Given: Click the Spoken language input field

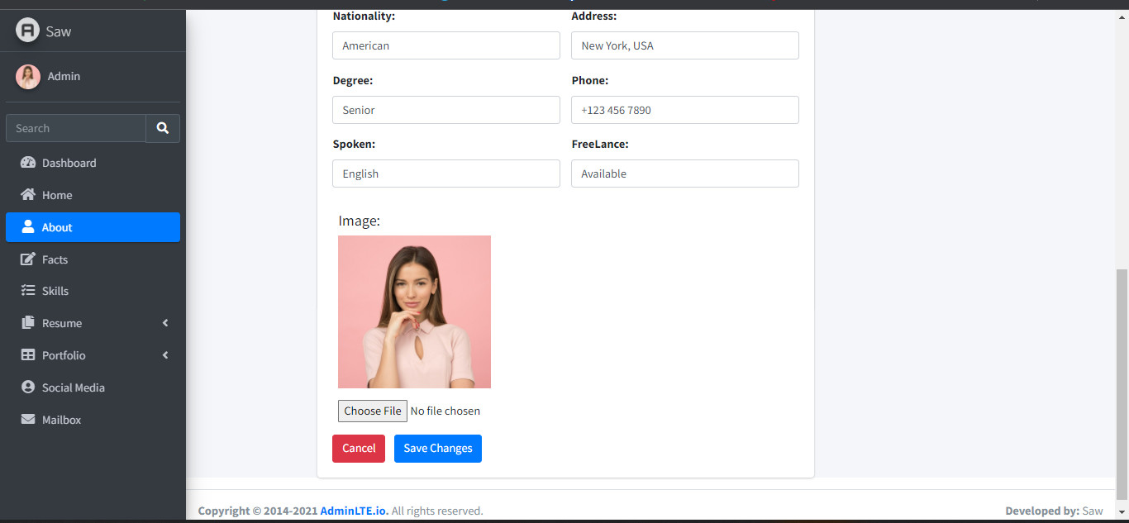Looking at the screenshot, I should tap(446, 174).
